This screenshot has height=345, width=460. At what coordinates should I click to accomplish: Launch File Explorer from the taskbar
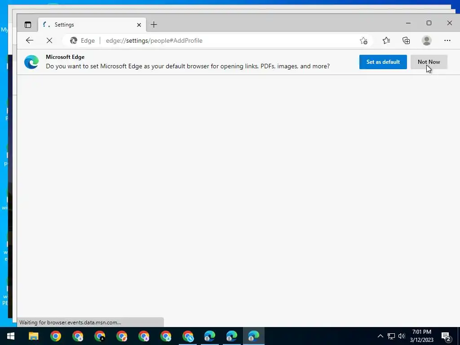33,336
